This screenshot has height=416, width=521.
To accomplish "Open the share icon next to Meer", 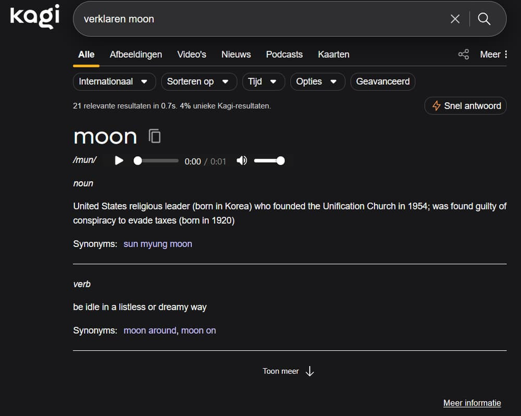I will pos(463,55).
